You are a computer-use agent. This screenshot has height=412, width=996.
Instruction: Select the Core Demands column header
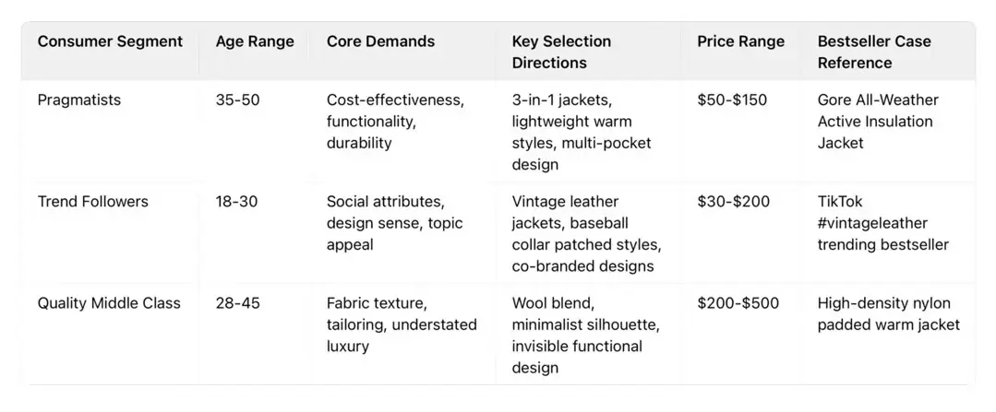[x=380, y=41]
